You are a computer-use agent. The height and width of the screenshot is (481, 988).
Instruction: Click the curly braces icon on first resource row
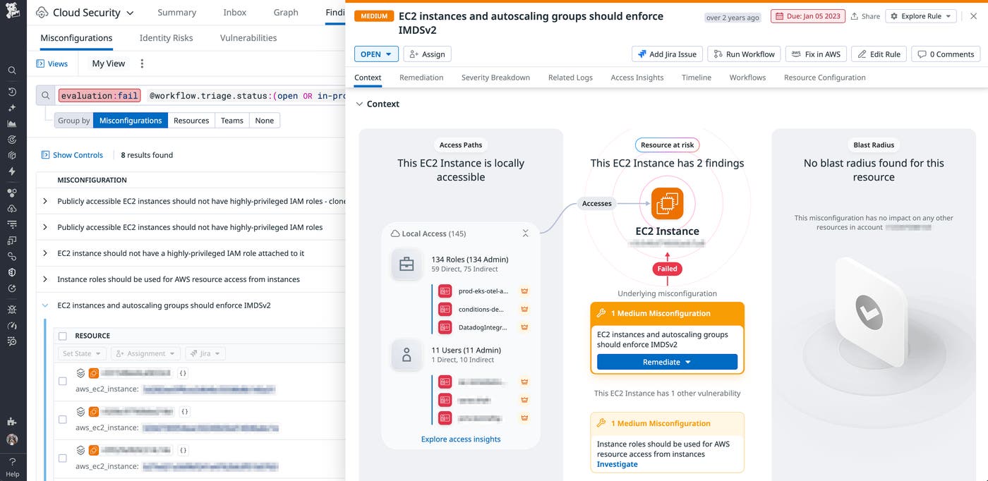tap(183, 372)
